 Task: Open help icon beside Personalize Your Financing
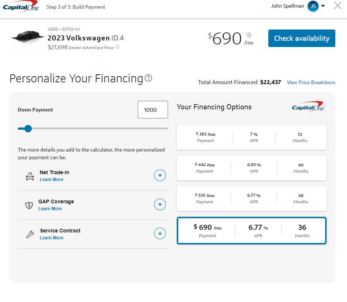(x=148, y=78)
